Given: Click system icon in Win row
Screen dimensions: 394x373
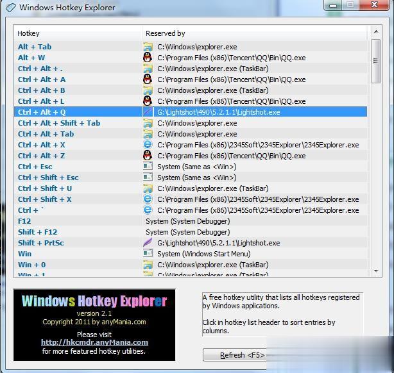Looking at the screenshot, I should pyautogui.click(x=148, y=253).
